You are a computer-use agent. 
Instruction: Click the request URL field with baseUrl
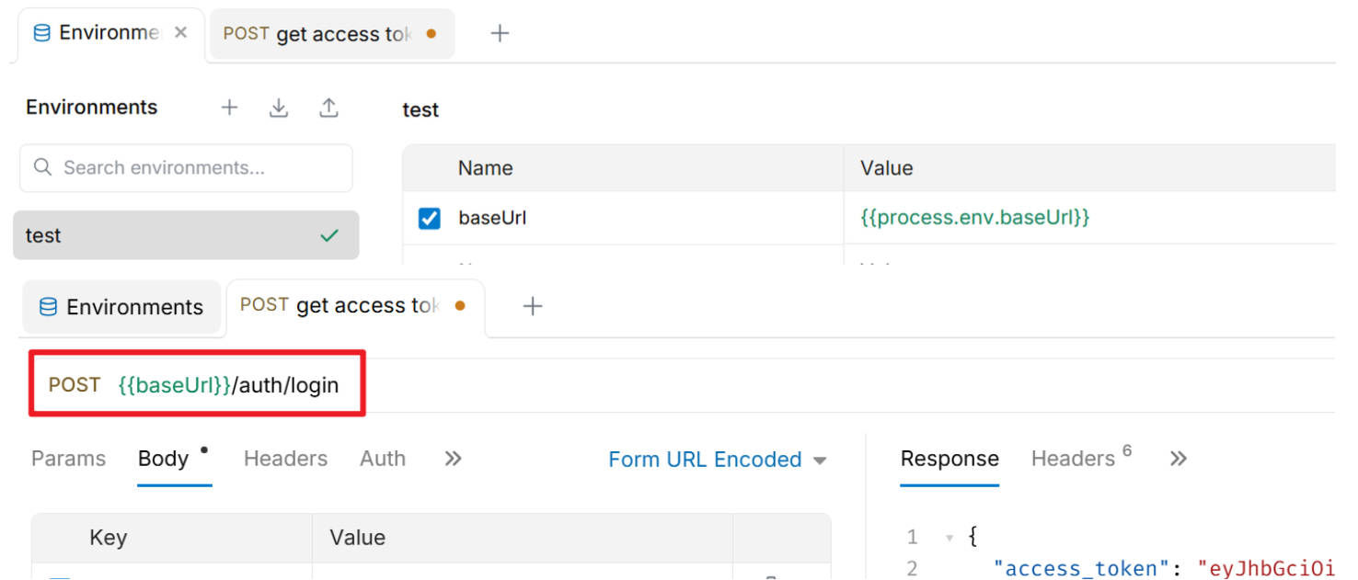(276, 385)
